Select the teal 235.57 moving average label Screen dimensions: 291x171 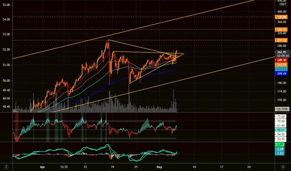[281, 69]
